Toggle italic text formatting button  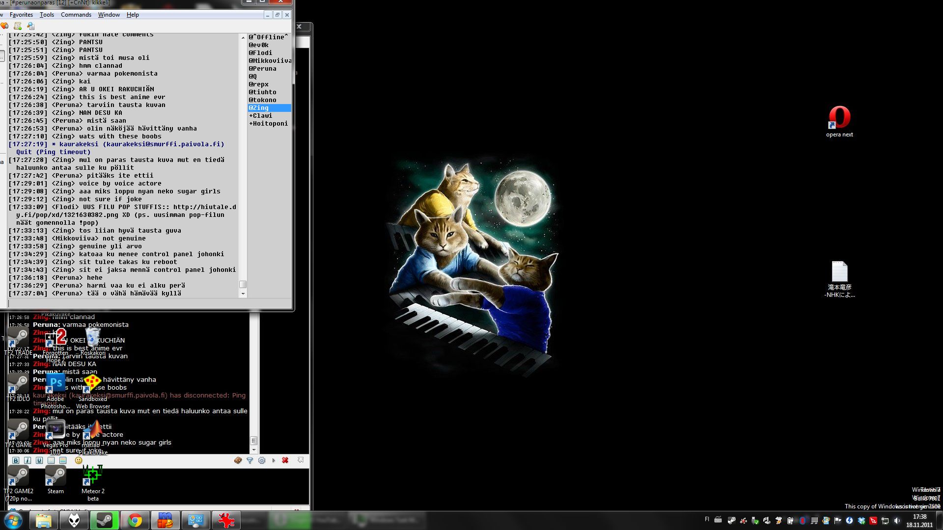pos(28,460)
